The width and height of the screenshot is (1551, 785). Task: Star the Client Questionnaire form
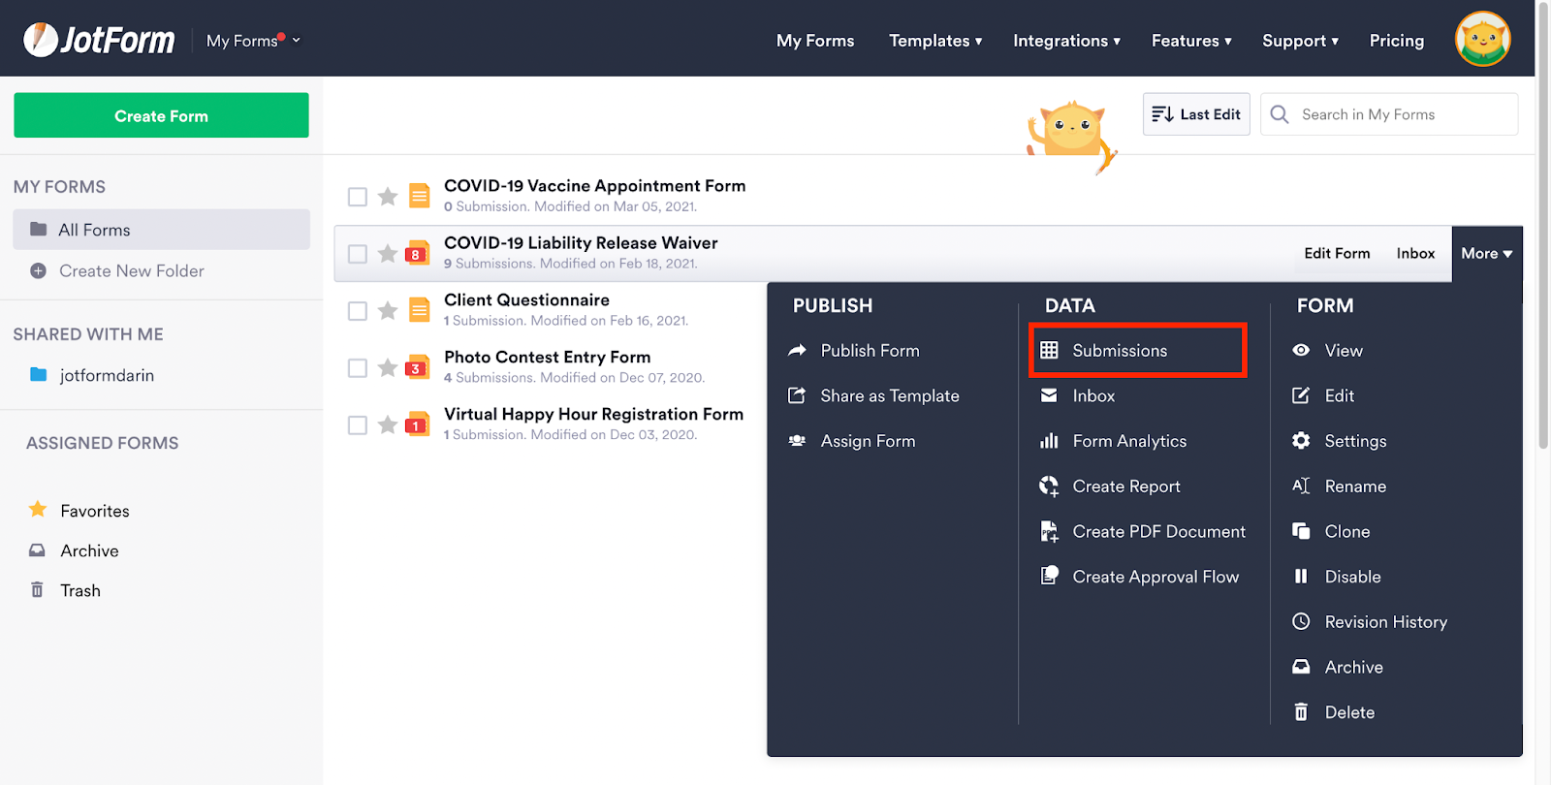click(388, 310)
